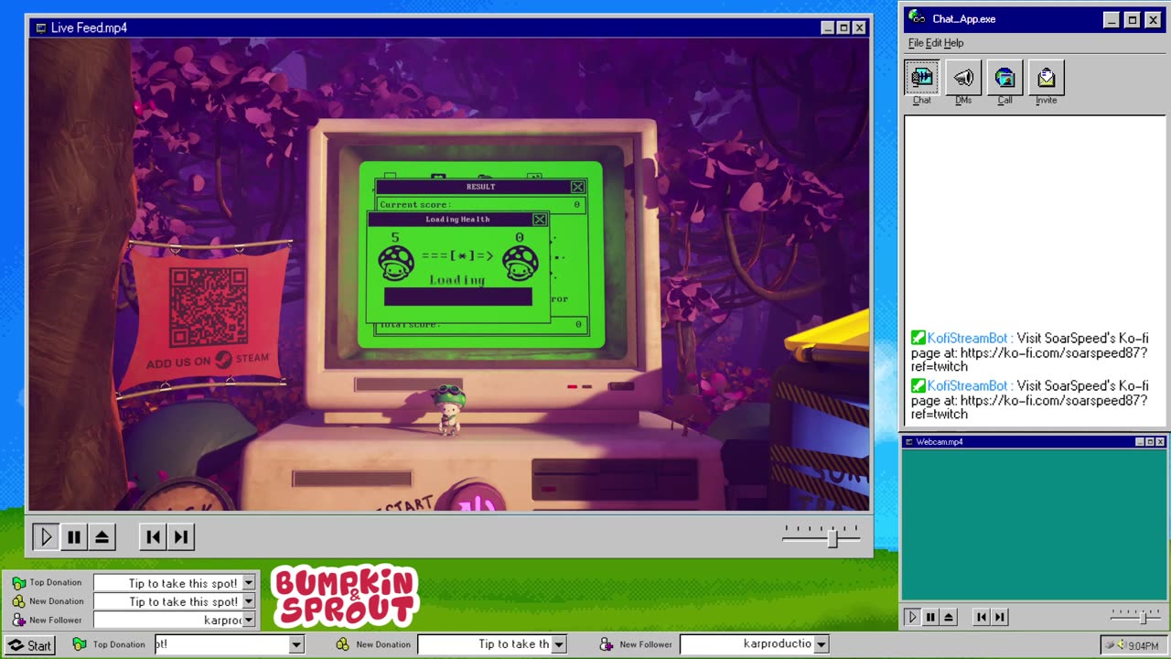Click the Webcam.mp4 title bar icon
This screenshot has height=659, width=1171.
(909, 442)
